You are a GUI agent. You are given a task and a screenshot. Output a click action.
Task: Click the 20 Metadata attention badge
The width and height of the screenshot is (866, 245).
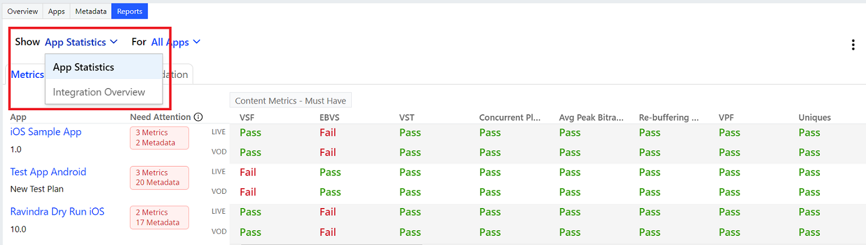(x=159, y=177)
